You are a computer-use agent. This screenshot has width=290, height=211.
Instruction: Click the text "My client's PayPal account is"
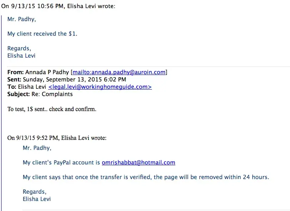(61, 163)
